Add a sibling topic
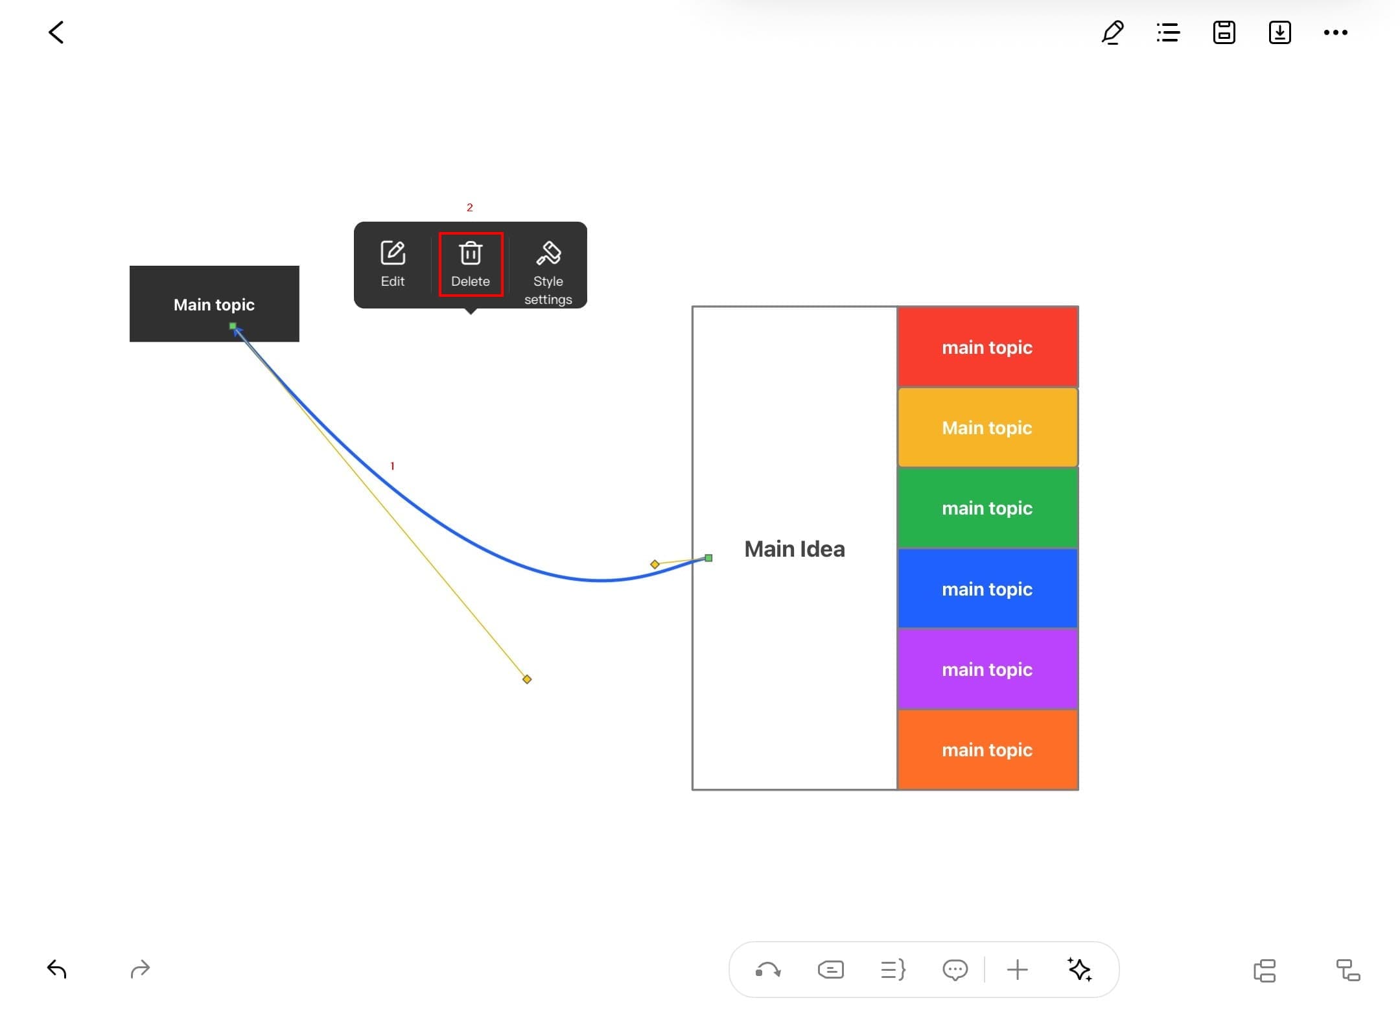This screenshot has width=1400, height=1024. 1265,971
